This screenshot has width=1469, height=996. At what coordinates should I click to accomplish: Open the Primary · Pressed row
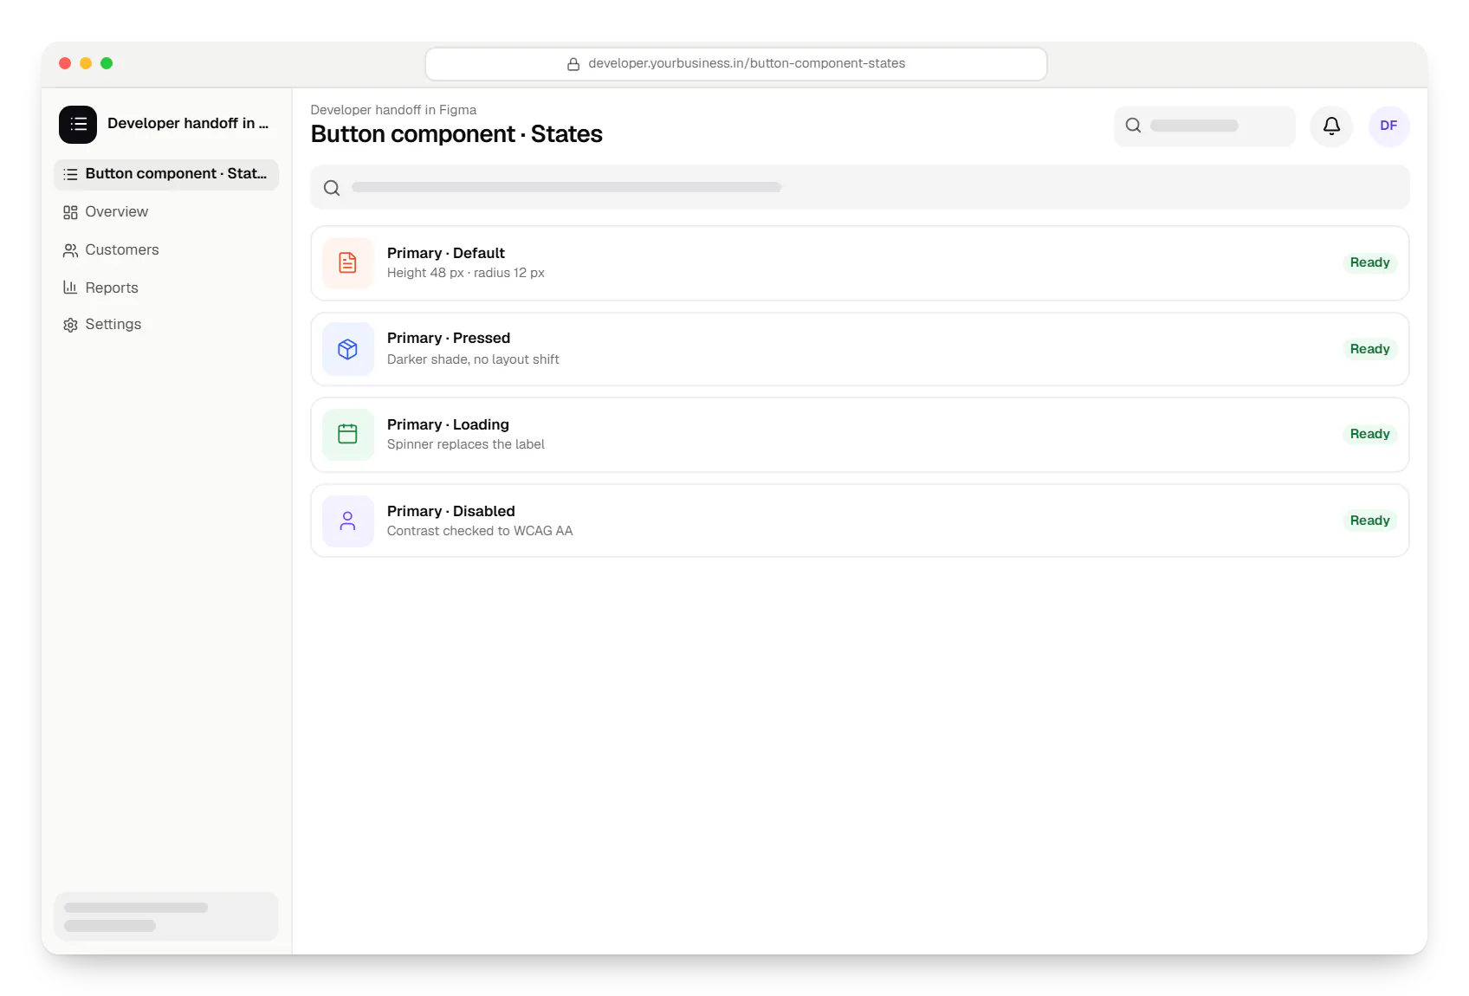[x=859, y=349]
